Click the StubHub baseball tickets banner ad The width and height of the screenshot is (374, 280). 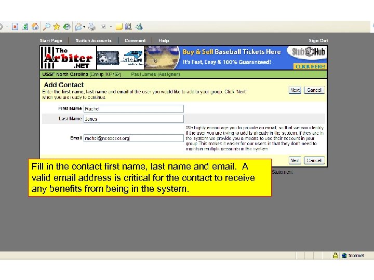[x=235, y=58]
